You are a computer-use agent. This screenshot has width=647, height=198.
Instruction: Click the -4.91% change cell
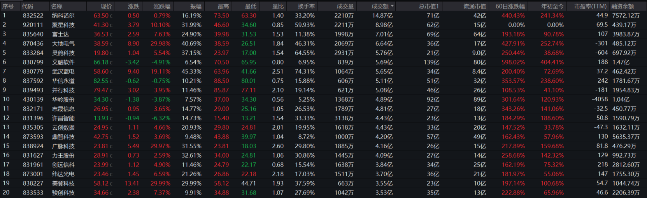[161, 62]
